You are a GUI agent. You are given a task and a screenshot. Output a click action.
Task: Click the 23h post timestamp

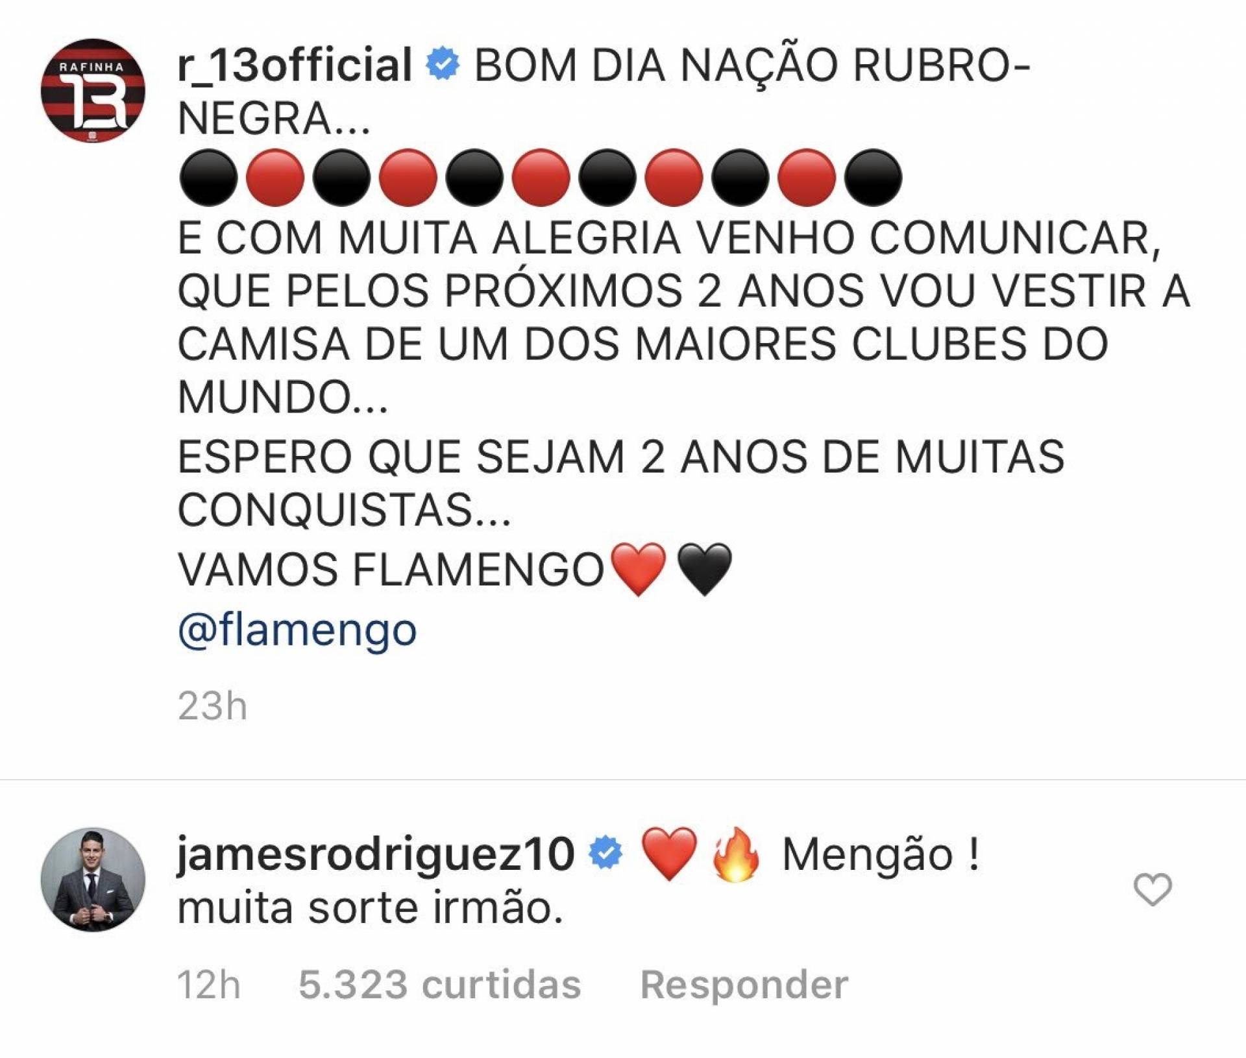click(212, 705)
